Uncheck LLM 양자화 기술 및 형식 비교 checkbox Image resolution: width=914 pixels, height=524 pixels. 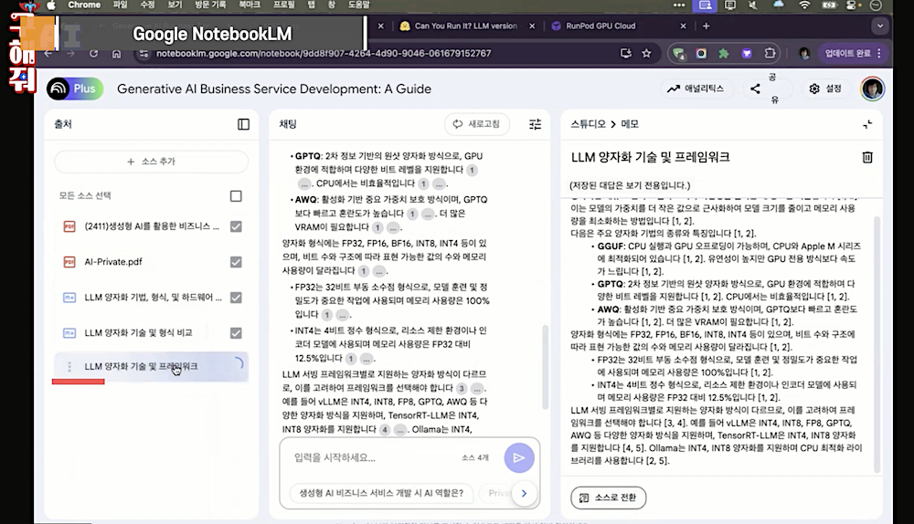pos(236,333)
